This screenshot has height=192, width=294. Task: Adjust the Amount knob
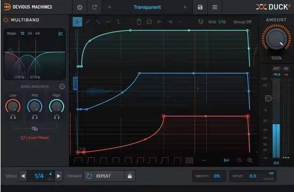(276, 38)
